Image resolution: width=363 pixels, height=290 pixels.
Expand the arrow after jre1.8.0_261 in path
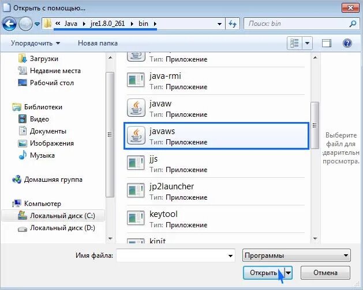pyautogui.click(x=132, y=24)
